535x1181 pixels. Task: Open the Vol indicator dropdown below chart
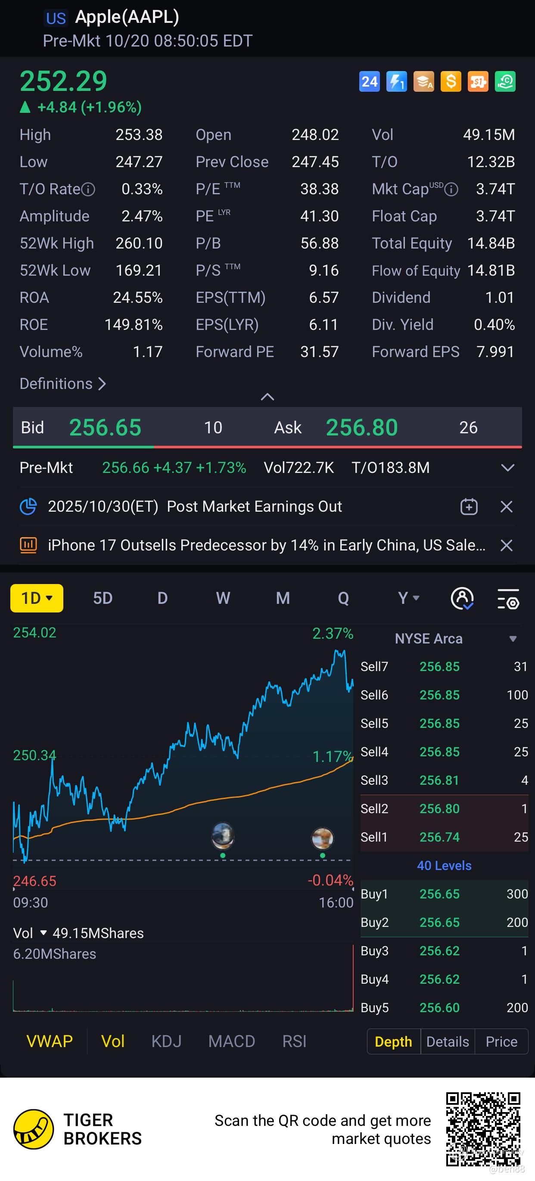click(30, 933)
